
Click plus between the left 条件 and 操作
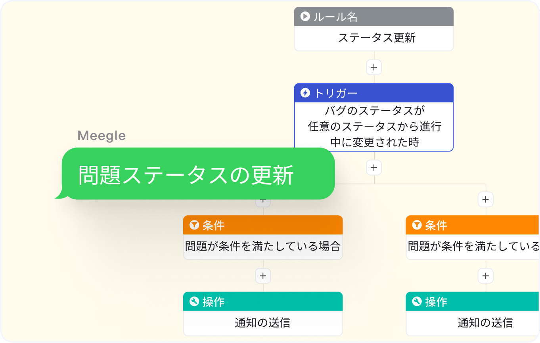coord(263,276)
